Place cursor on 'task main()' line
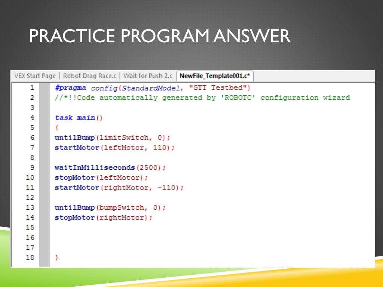The height and width of the screenshot is (287, 383). pos(79,118)
